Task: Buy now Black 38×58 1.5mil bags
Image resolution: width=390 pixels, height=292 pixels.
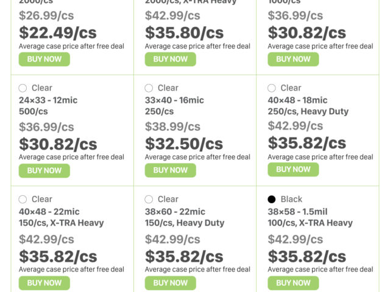Action: [x=293, y=283]
